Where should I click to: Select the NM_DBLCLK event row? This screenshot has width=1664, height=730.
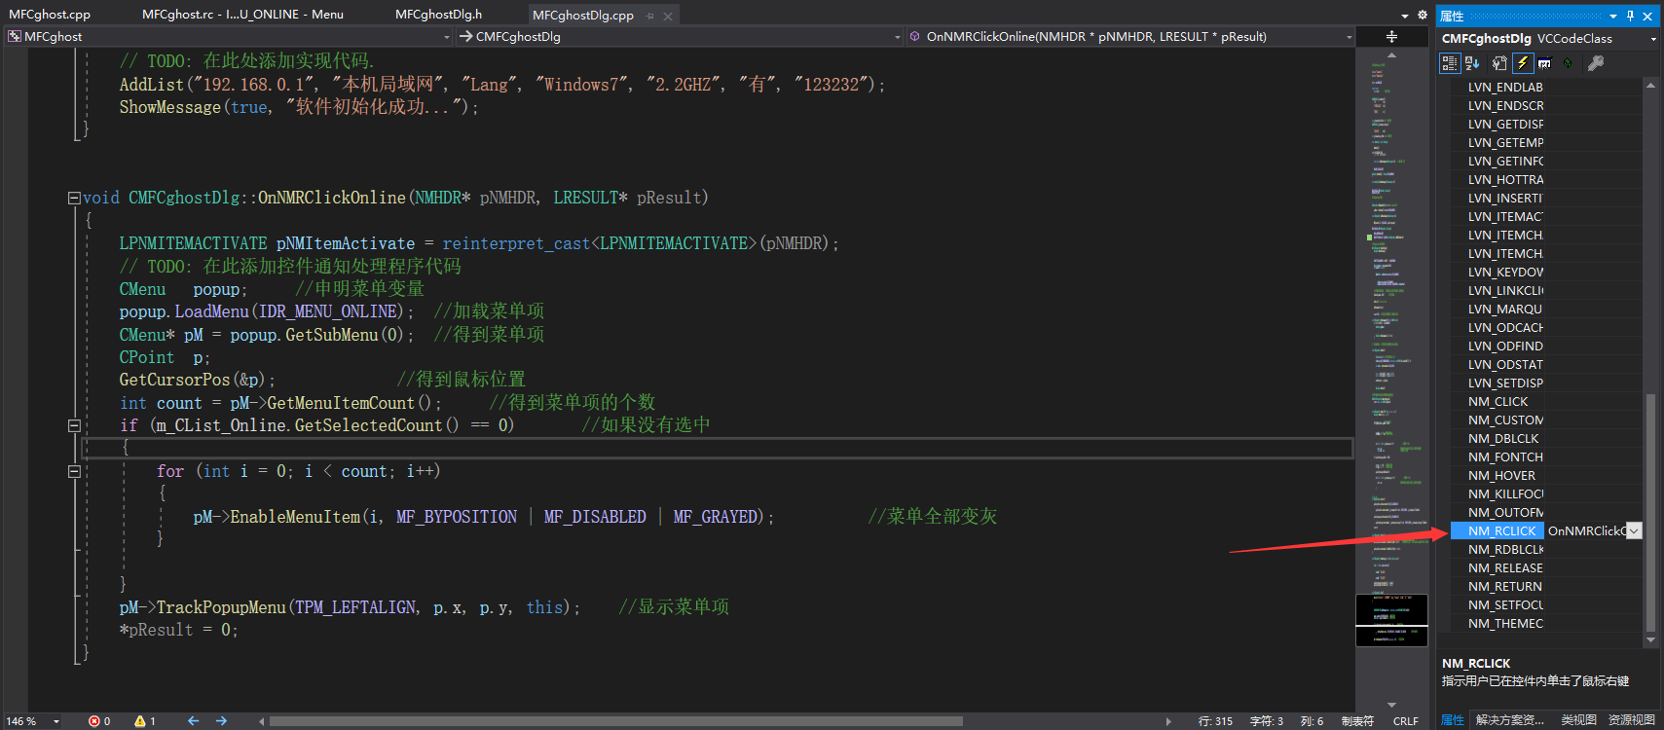(1503, 439)
